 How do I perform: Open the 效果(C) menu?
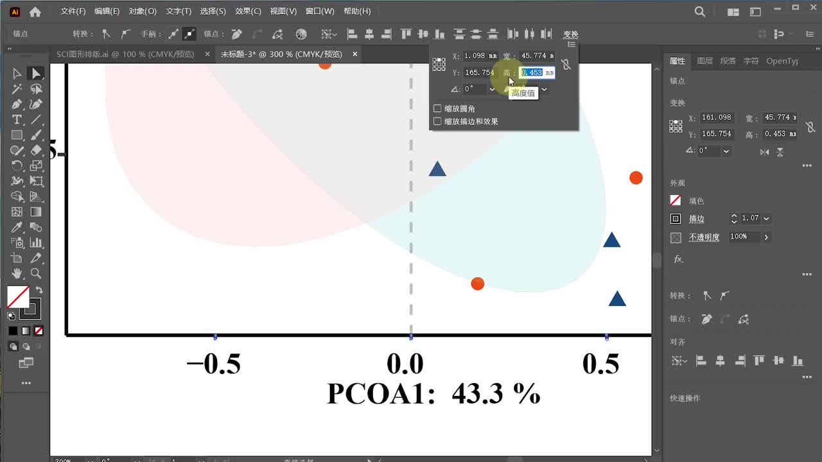tap(248, 12)
